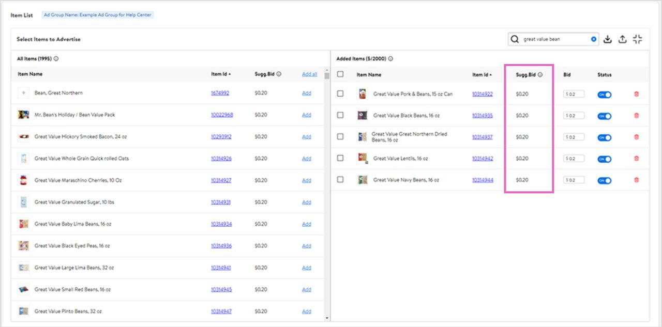Screen dimensions: 662x327
Task: Click Hickory Smoked Bacon product thumbnail
Action: click(23, 136)
